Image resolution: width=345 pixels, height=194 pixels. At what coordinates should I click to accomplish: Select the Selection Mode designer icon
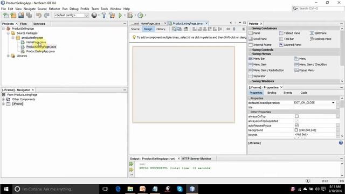coord(174,29)
